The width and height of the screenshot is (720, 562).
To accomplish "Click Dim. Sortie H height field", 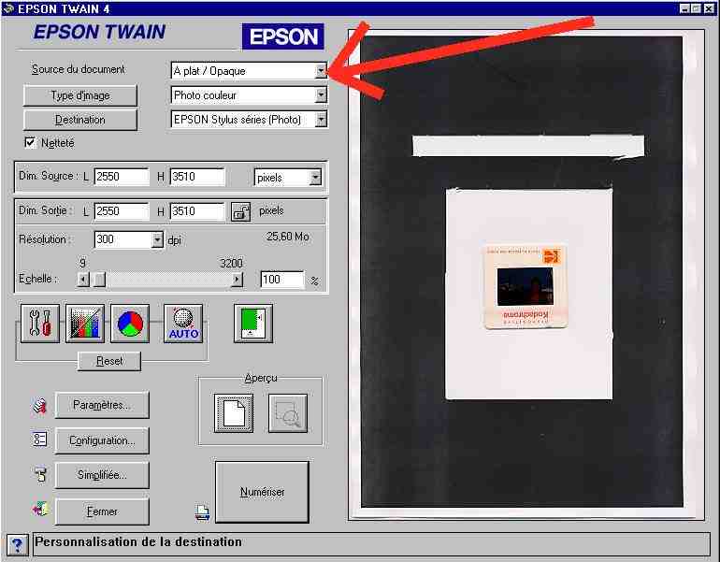I will 197,211.
